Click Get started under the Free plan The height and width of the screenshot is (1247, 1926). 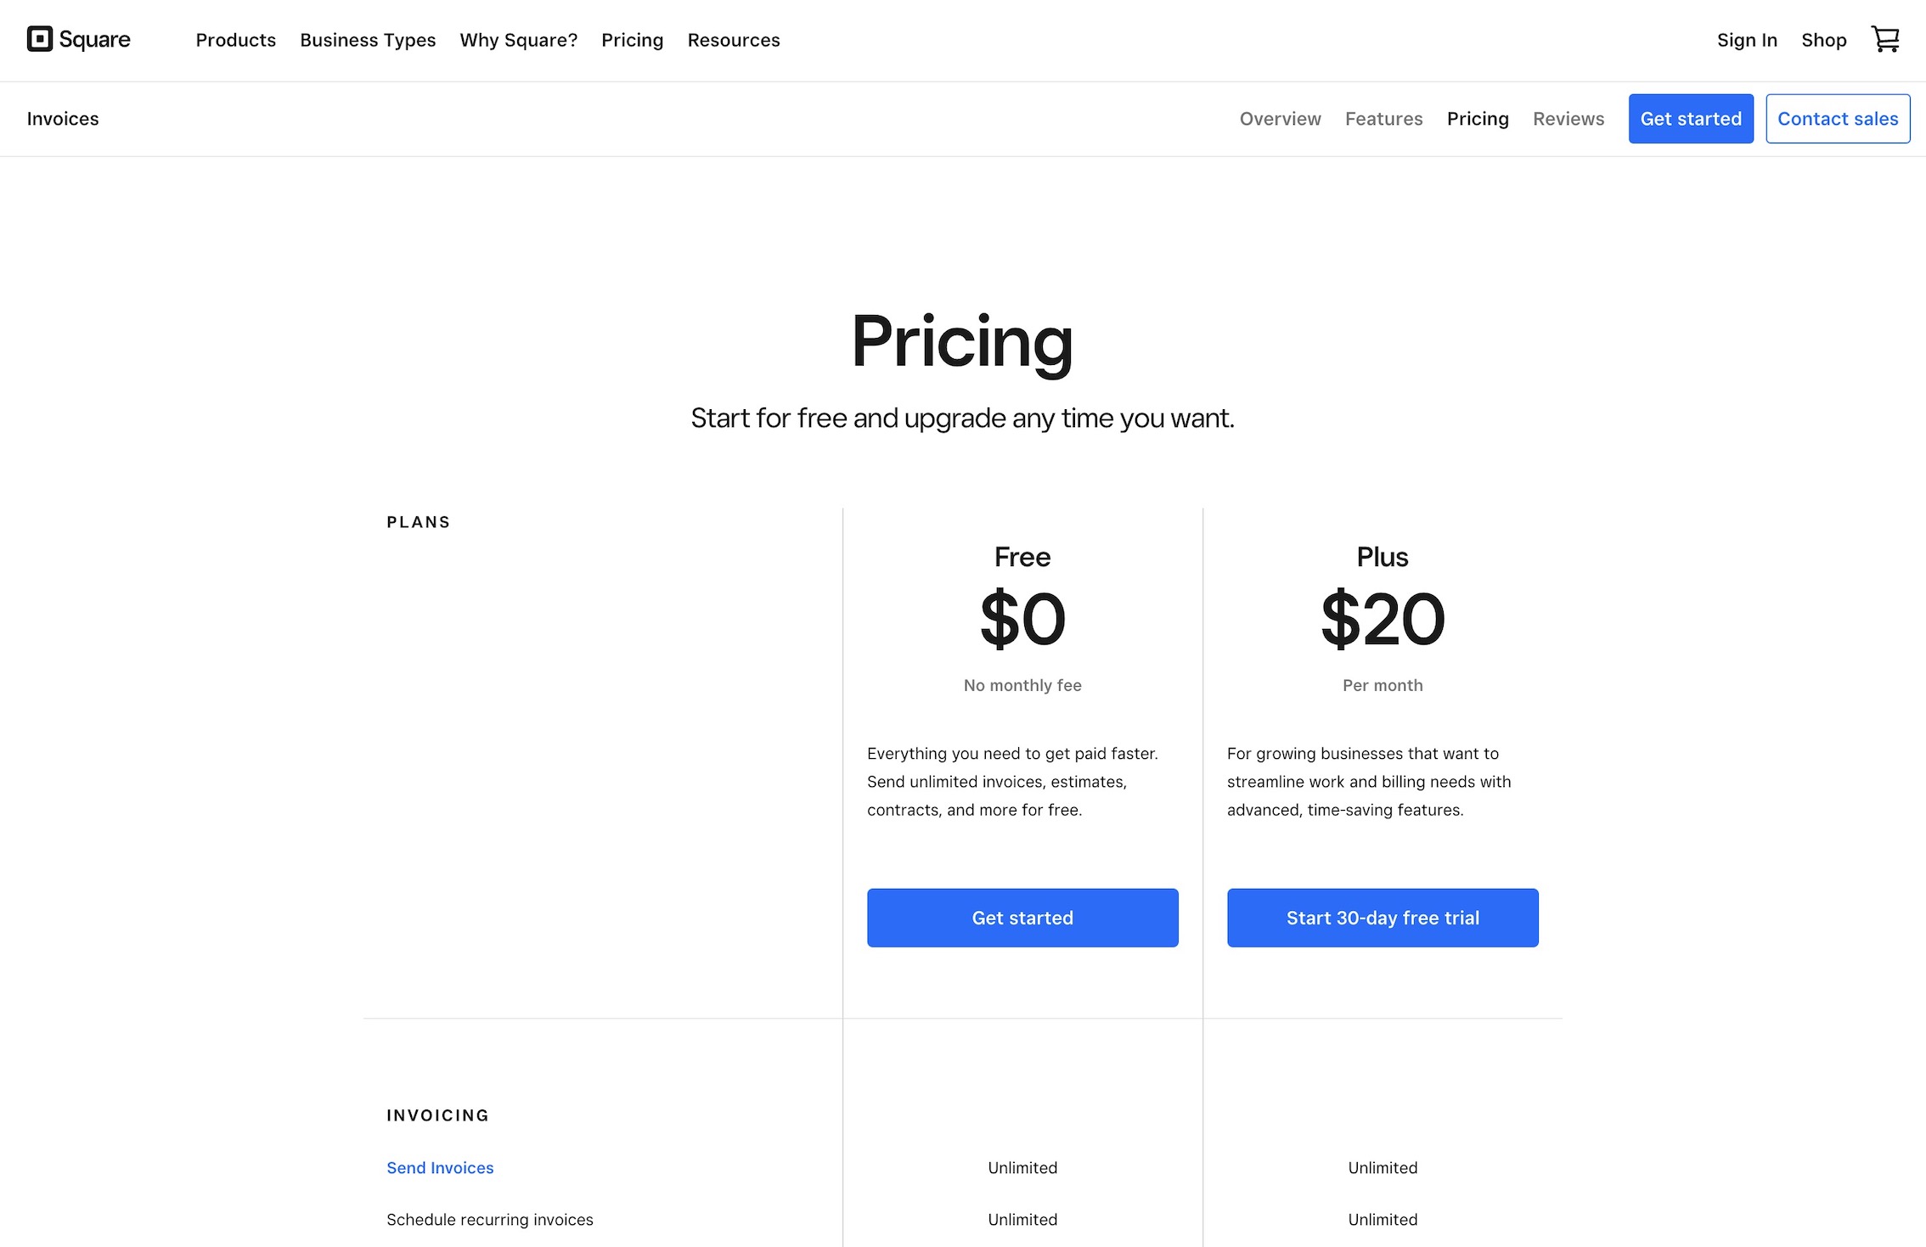click(1022, 918)
